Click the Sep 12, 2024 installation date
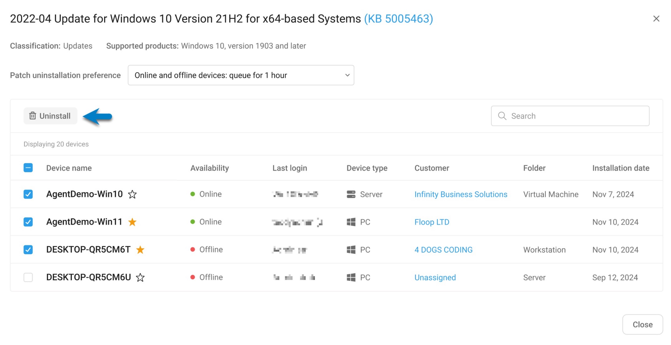This screenshot has width=671, height=345. point(615,278)
